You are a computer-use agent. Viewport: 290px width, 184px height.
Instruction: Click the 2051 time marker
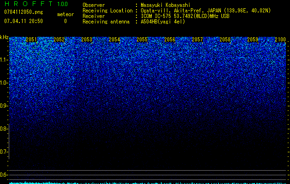pyautogui.click(x=31, y=40)
